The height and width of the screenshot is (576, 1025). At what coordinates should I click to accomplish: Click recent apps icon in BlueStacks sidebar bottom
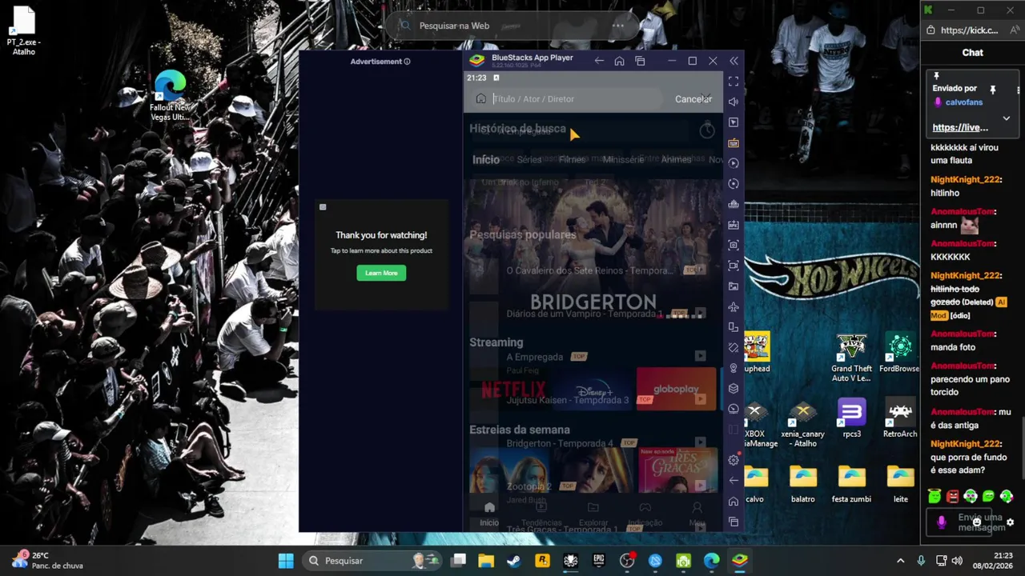point(734,522)
